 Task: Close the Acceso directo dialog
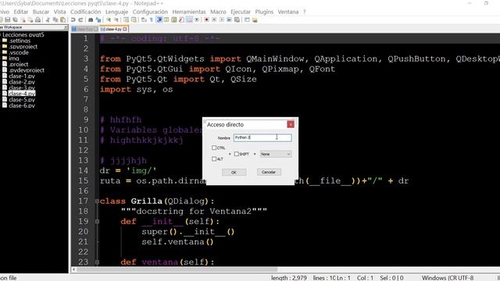[x=291, y=124]
